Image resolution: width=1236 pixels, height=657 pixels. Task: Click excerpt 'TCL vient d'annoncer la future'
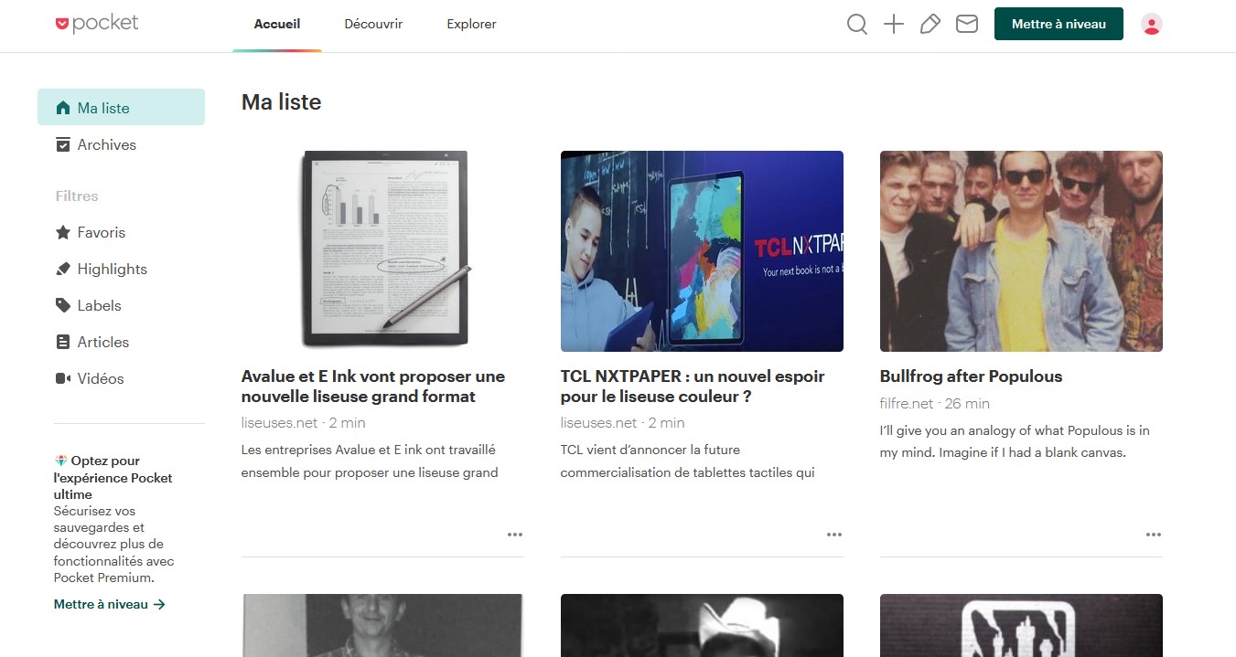688,461
